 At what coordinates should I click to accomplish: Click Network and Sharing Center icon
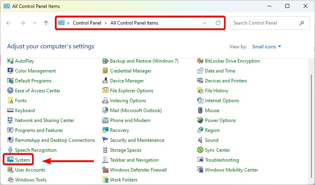[x=10, y=120]
